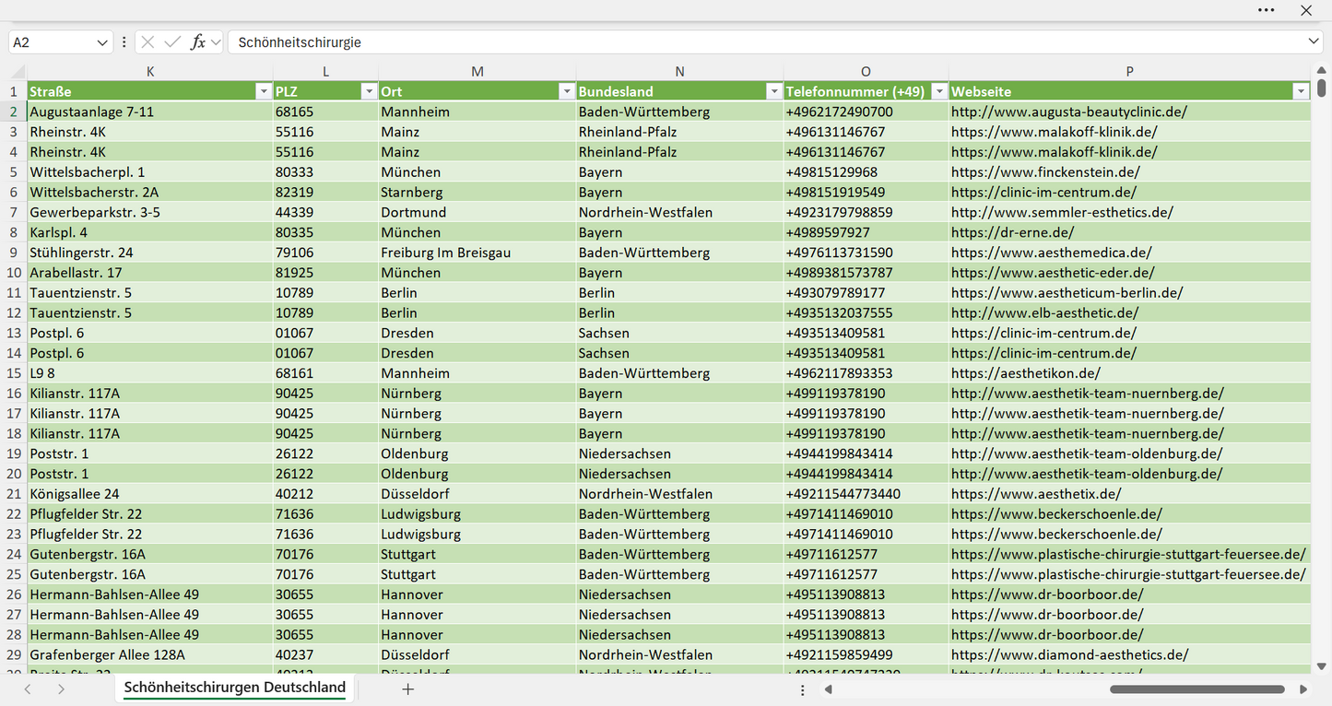The height and width of the screenshot is (706, 1332).
Task: Click the horizontal scrollbar thumb
Action: (1196, 689)
